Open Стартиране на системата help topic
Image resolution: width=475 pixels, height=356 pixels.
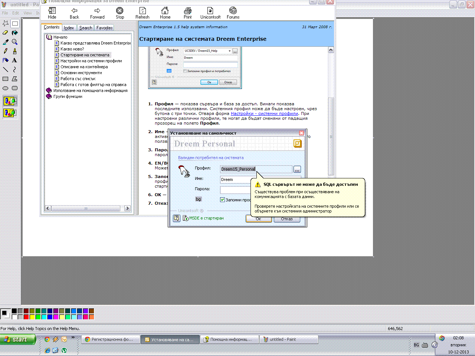coord(85,55)
